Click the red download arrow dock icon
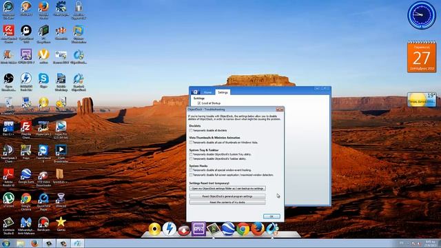Screen dimensions: 441x248 point(184,230)
